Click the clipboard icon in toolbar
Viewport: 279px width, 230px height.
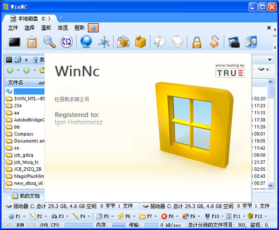pyautogui.click(x=32, y=42)
